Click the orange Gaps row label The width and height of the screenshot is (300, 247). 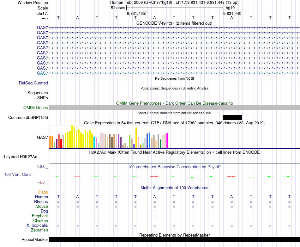(43, 192)
